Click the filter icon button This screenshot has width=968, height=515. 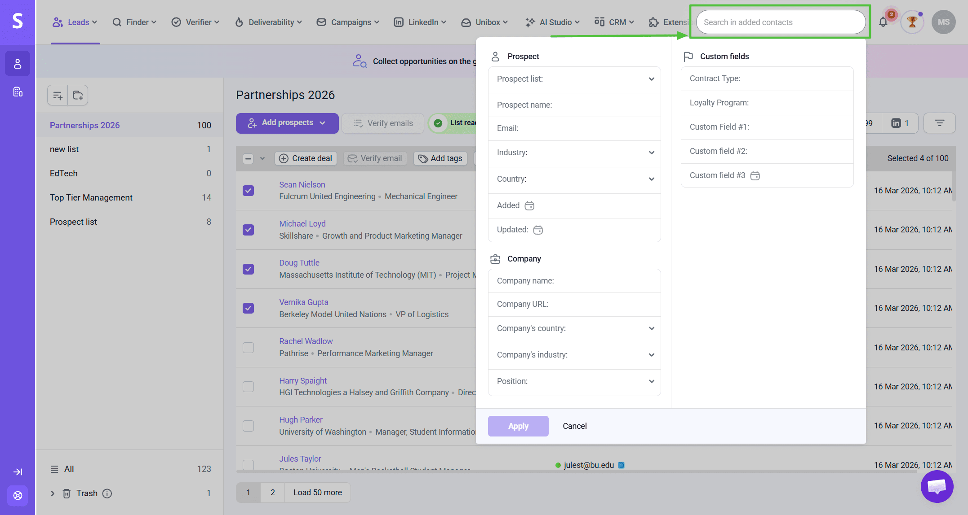939,123
